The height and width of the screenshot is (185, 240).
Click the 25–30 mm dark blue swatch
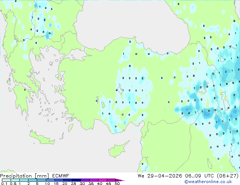click(76, 180)
